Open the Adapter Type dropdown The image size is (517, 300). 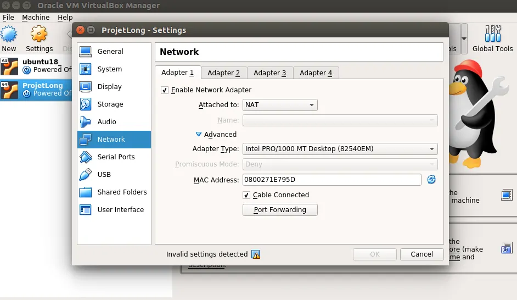[x=340, y=149]
